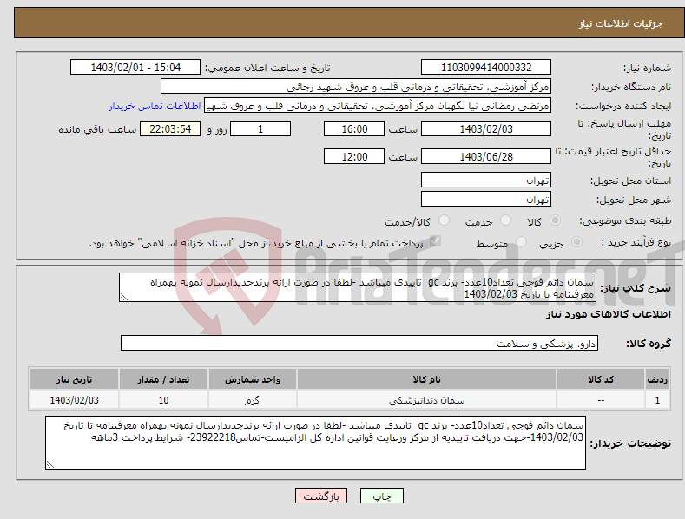Click the توضیحات خریدار label
Viewport: 685px width, 519px height.
[x=630, y=443]
